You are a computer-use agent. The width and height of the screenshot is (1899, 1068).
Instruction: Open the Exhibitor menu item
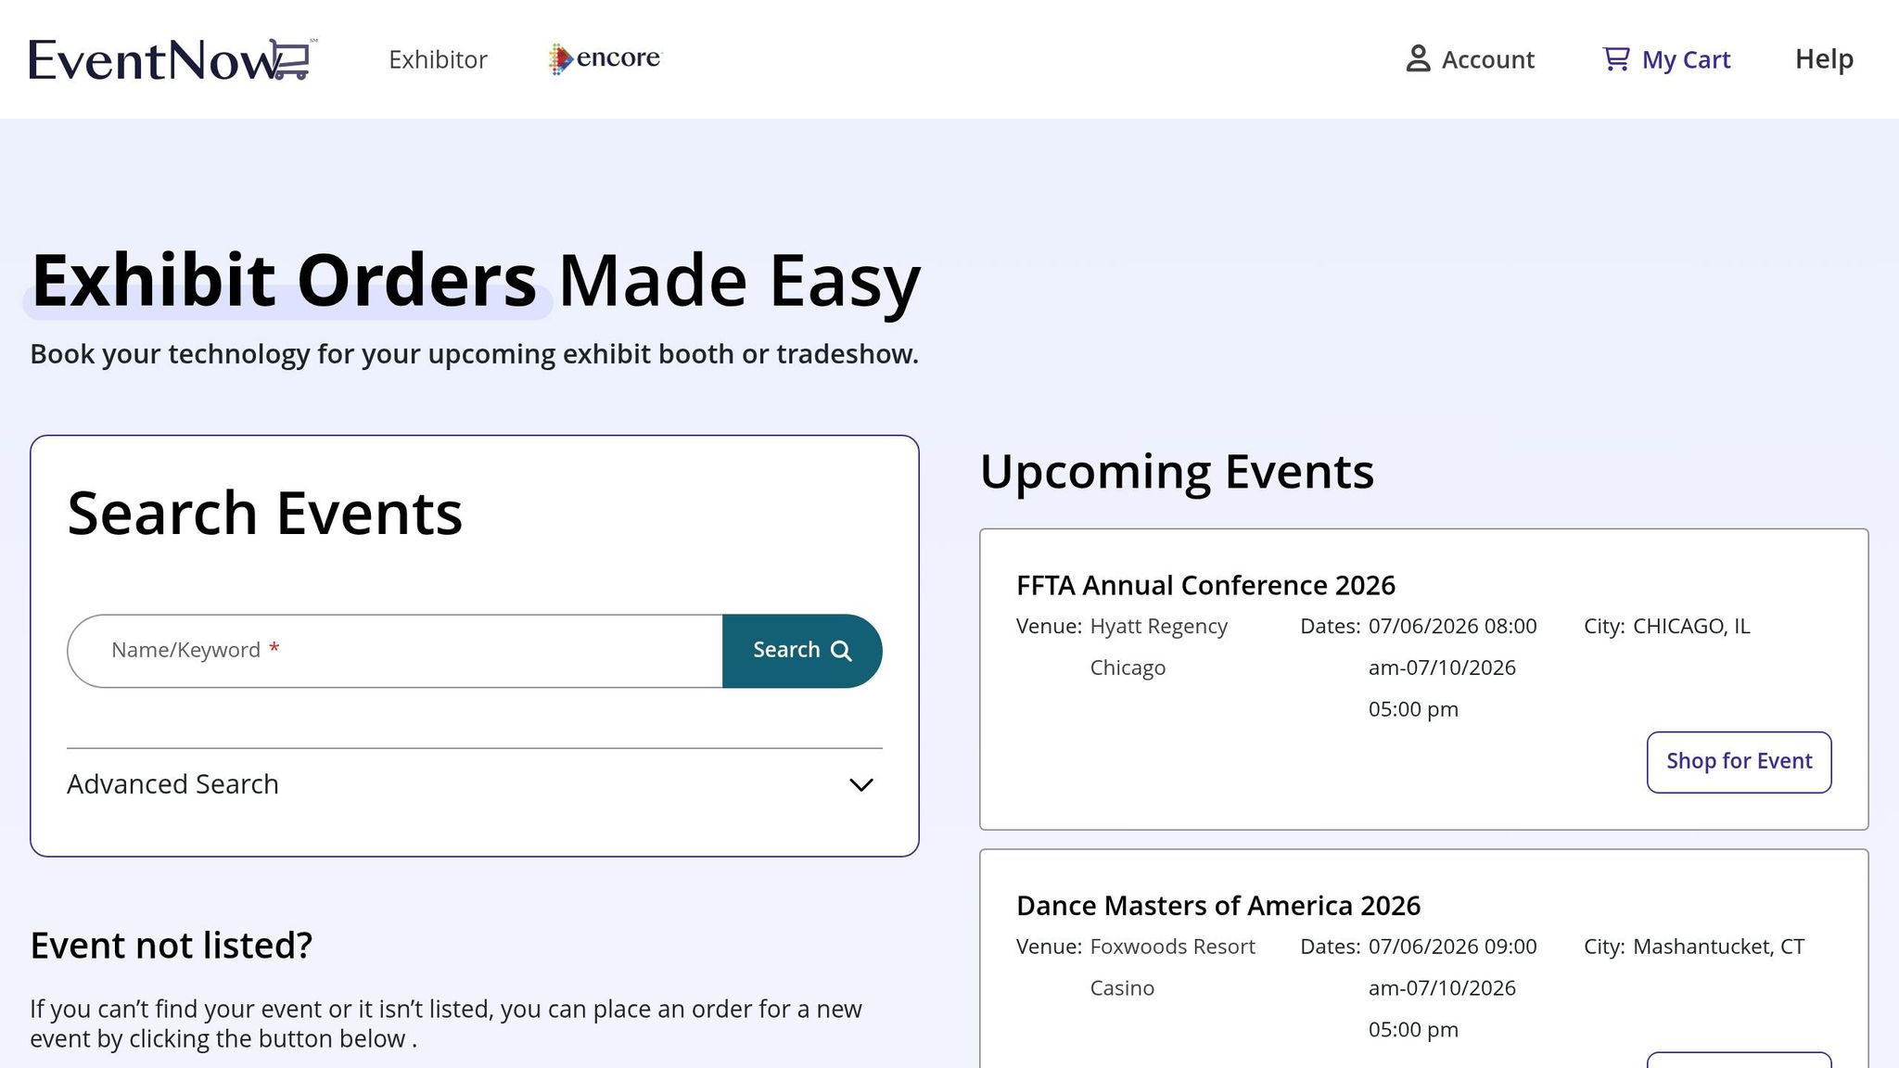(438, 59)
